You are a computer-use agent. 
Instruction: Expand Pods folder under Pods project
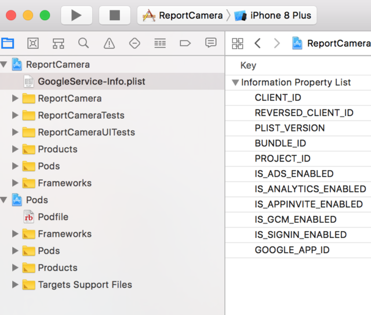tap(15, 251)
